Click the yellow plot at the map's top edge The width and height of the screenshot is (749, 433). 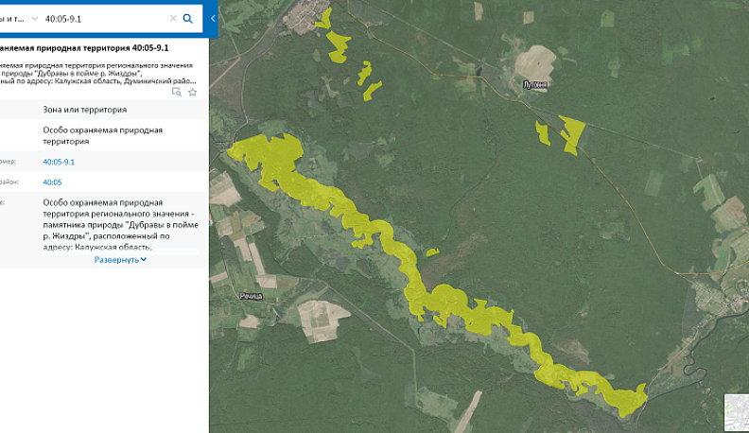click(325, 16)
